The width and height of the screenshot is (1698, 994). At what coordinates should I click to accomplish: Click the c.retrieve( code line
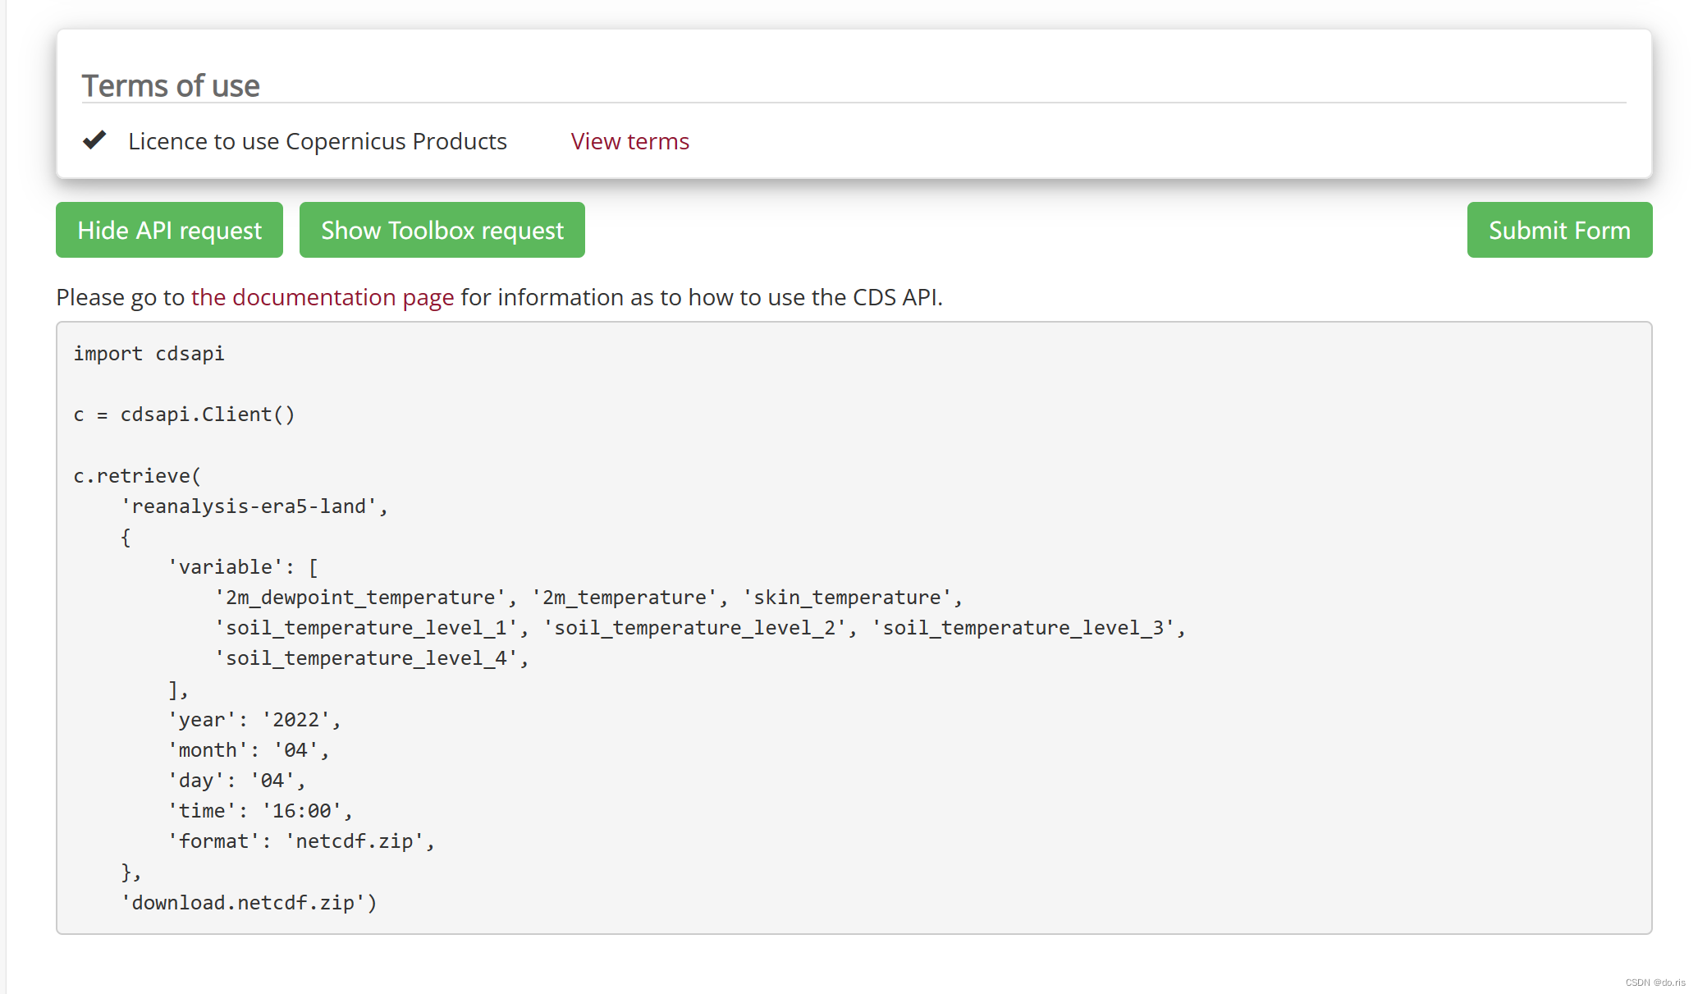[137, 476]
